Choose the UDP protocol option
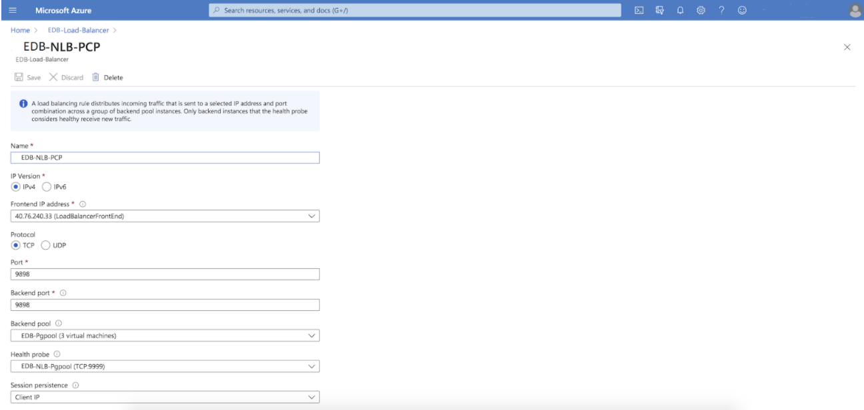864x410 pixels. 46,245
